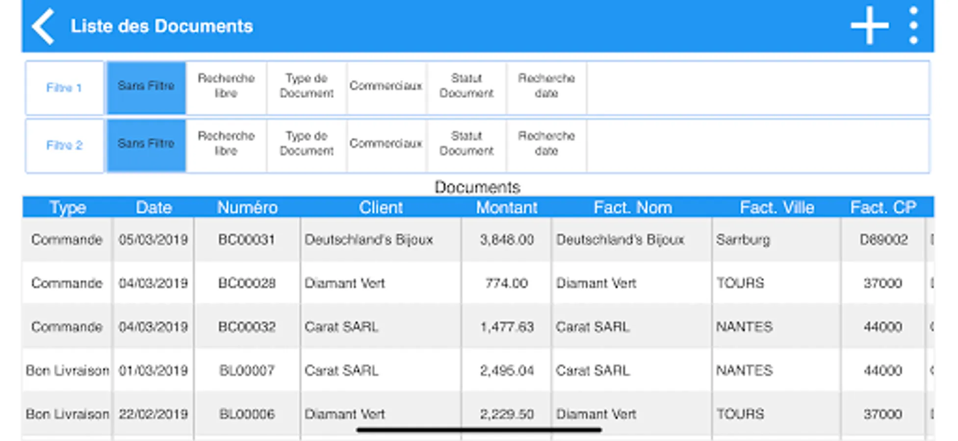Open Recherche date in Filtre 2 row
This screenshot has height=441, width=958.
(546, 146)
